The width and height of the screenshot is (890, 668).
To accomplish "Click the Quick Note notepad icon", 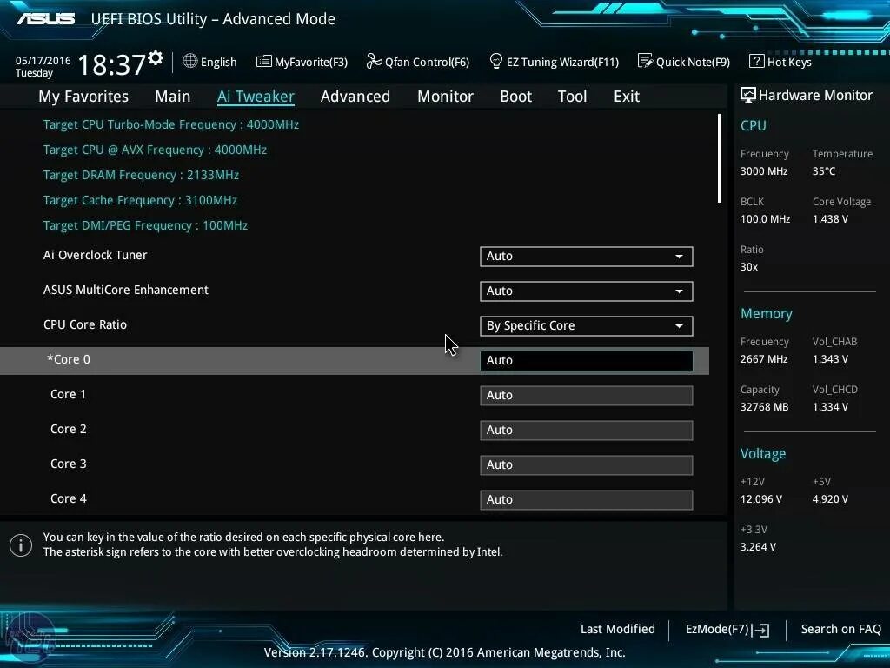I will click(645, 61).
